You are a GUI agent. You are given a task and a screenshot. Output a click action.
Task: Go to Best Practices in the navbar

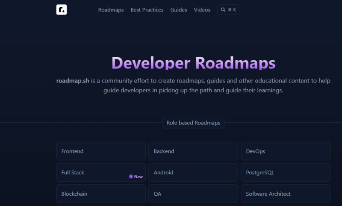(147, 10)
